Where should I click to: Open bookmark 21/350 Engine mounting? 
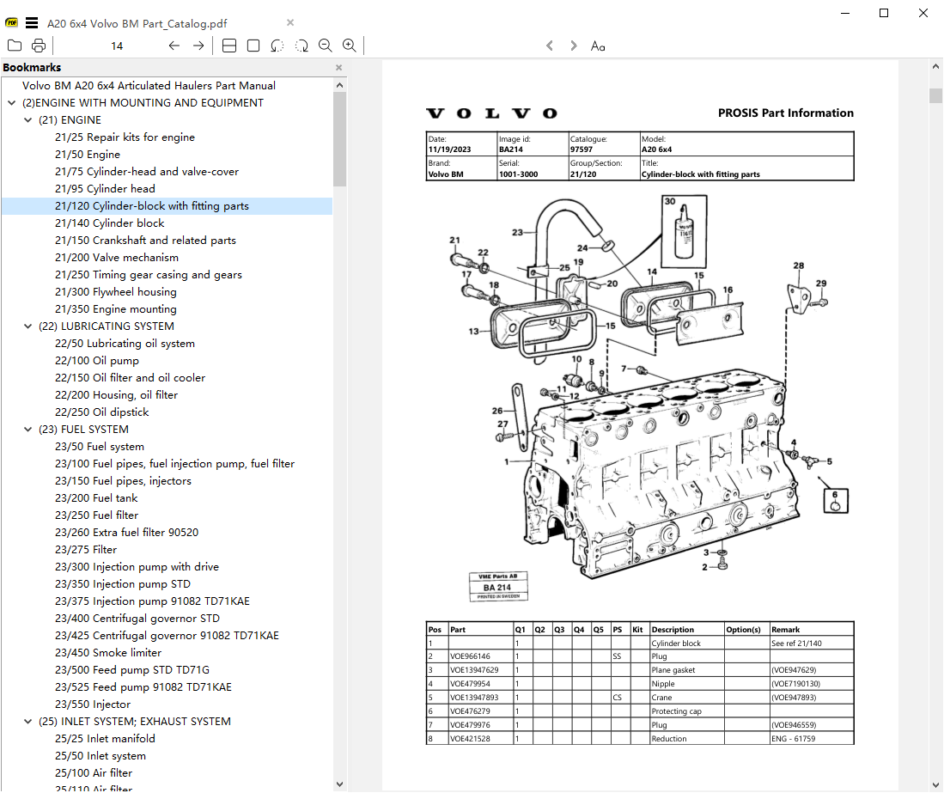[116, 309]
